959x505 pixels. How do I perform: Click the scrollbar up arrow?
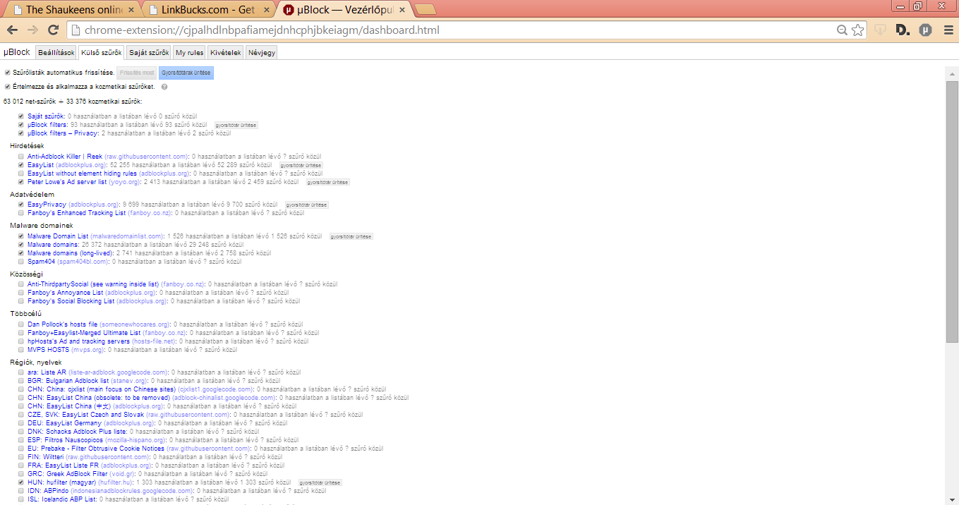point(952,73)
